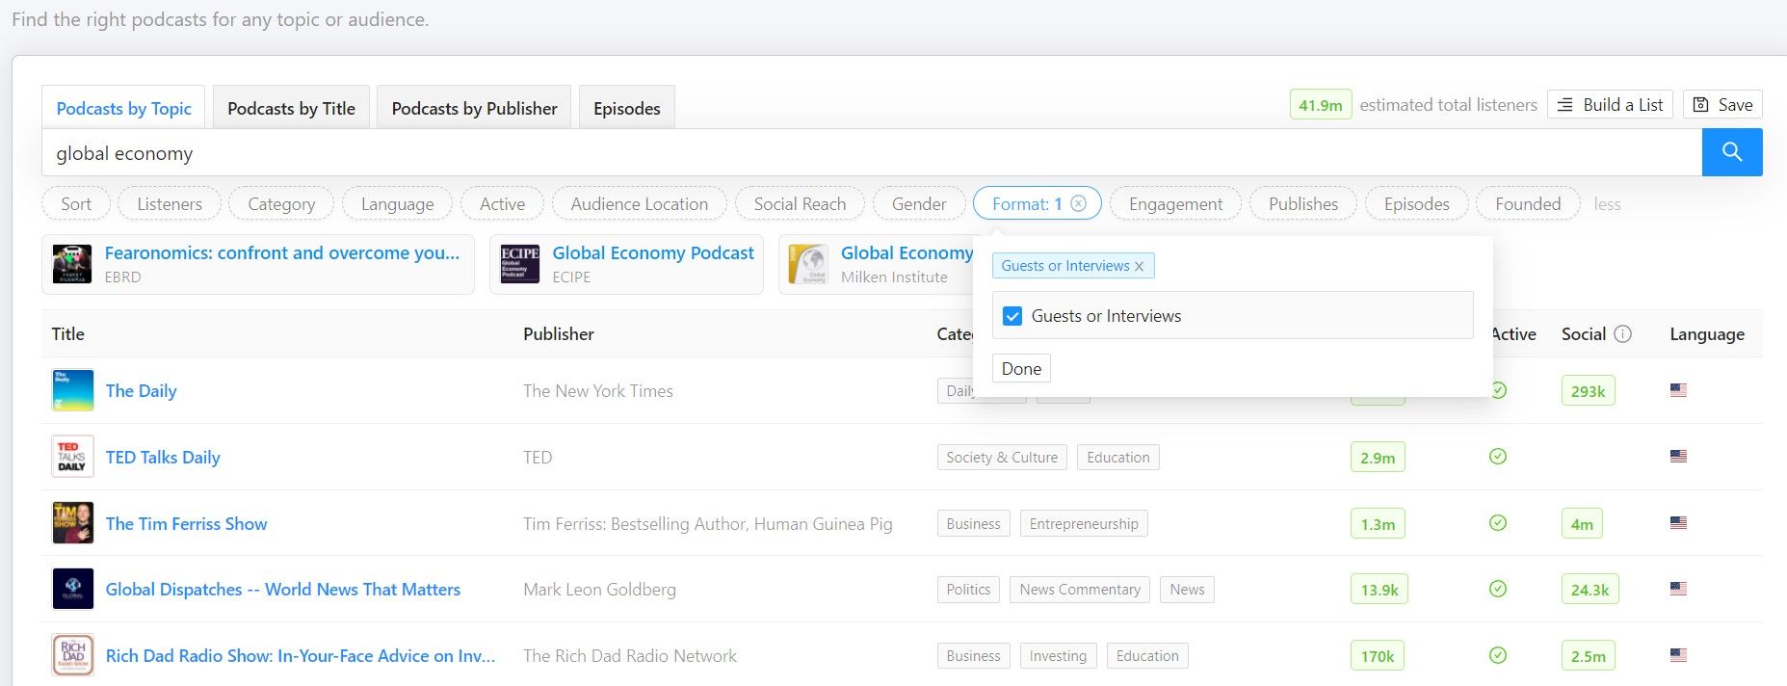Switch to Podcasts by Title tab
The width and height of the screenshot is (1787, 686).
[291, 108]
